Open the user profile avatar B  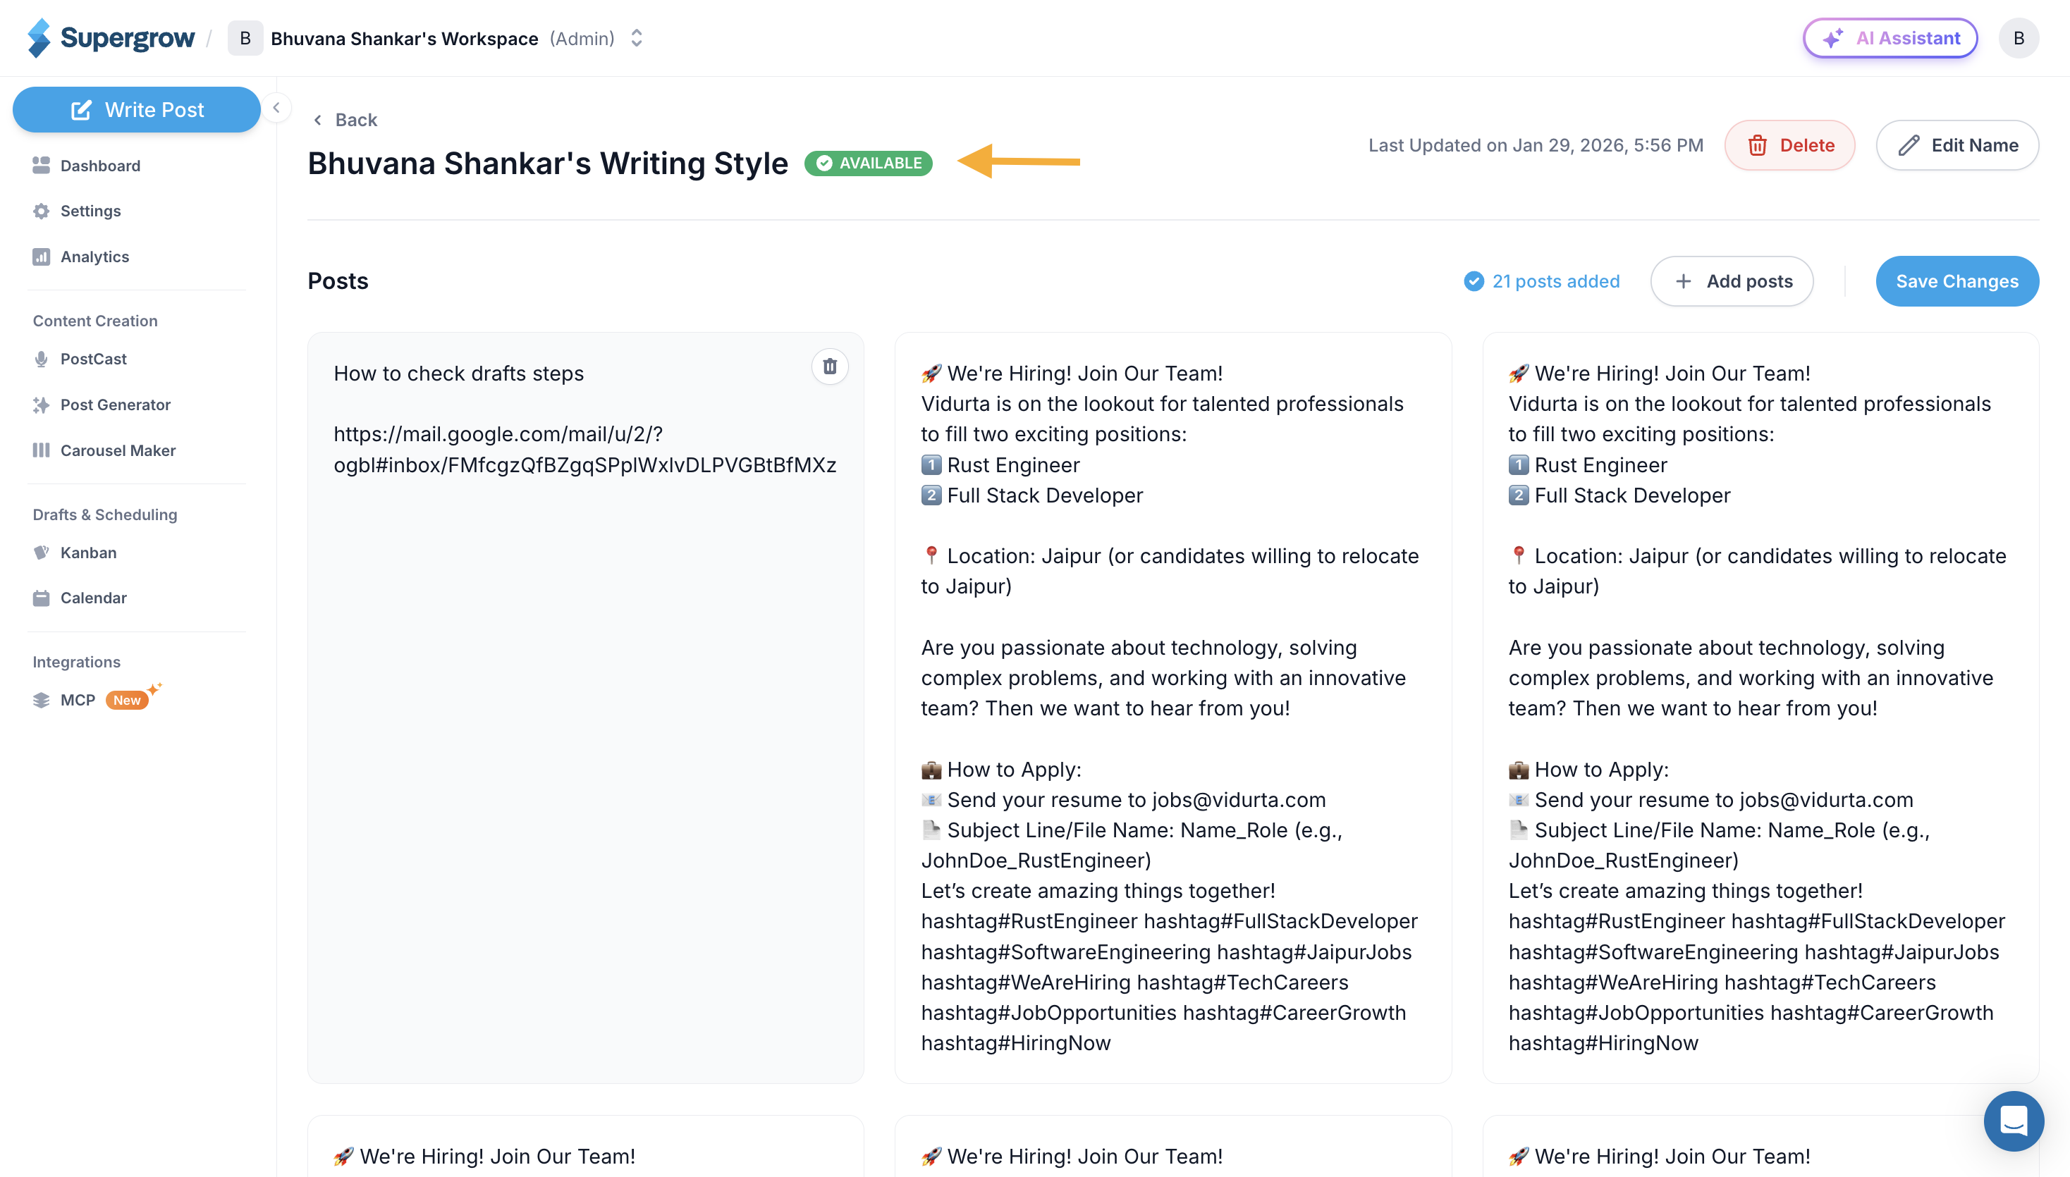2019,38
